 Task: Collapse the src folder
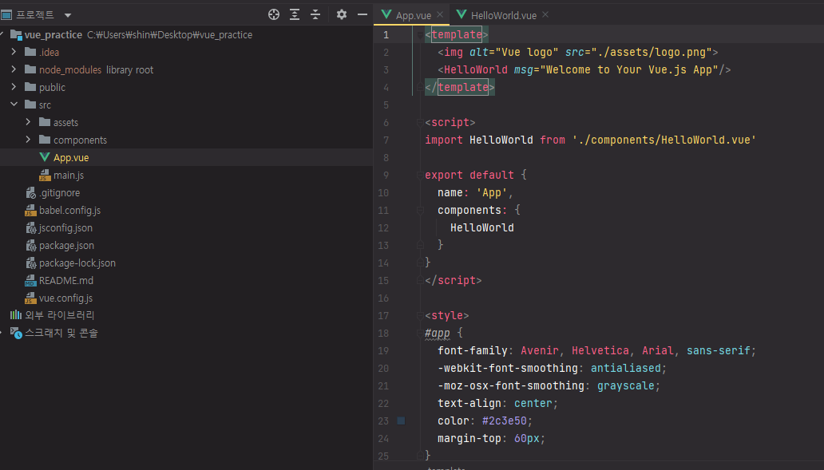[14, 105]
